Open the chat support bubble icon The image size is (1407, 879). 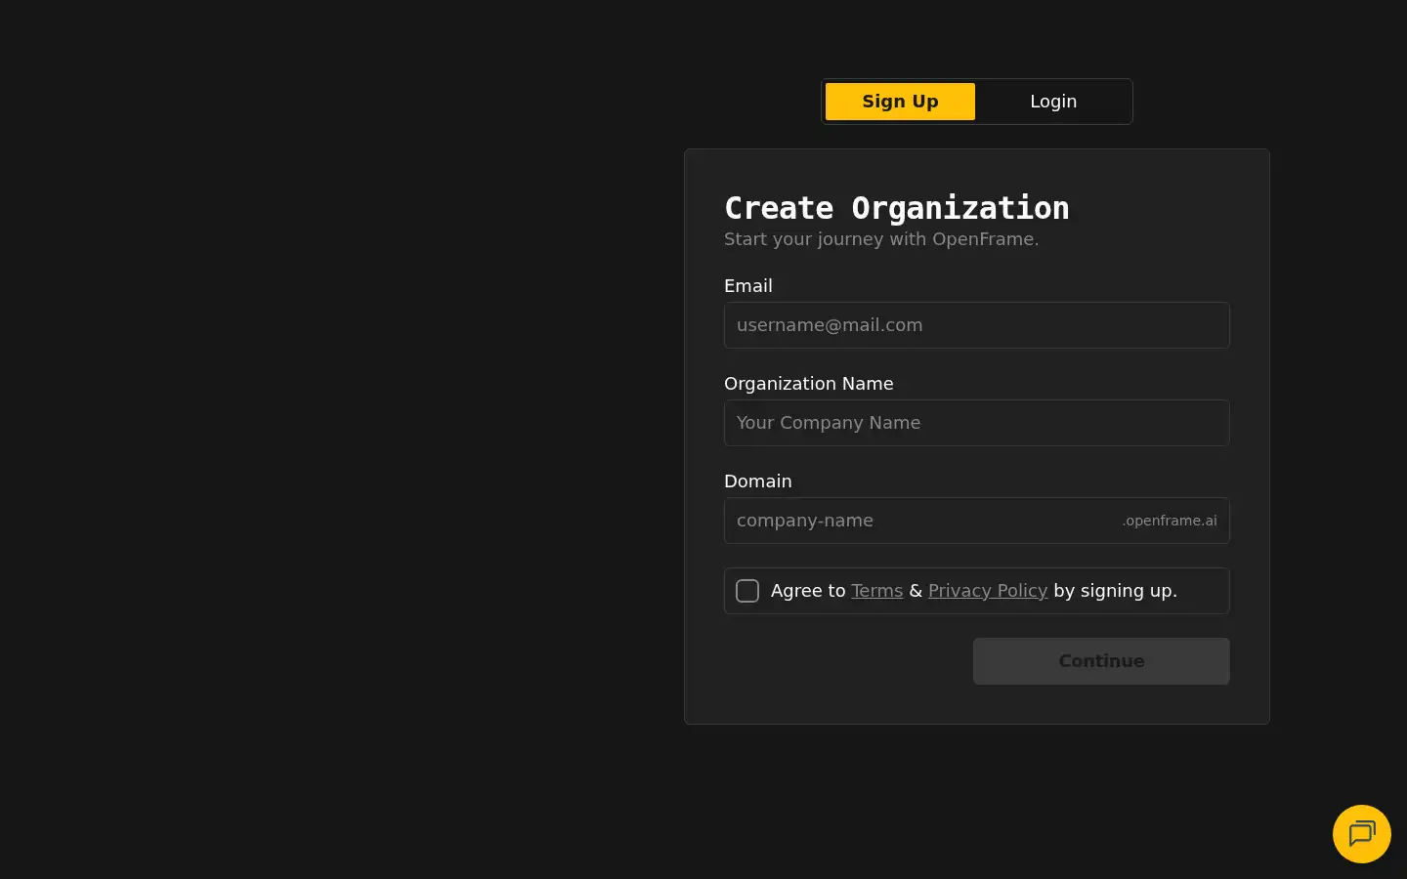pyautogui.click(x=1361, y=833)
